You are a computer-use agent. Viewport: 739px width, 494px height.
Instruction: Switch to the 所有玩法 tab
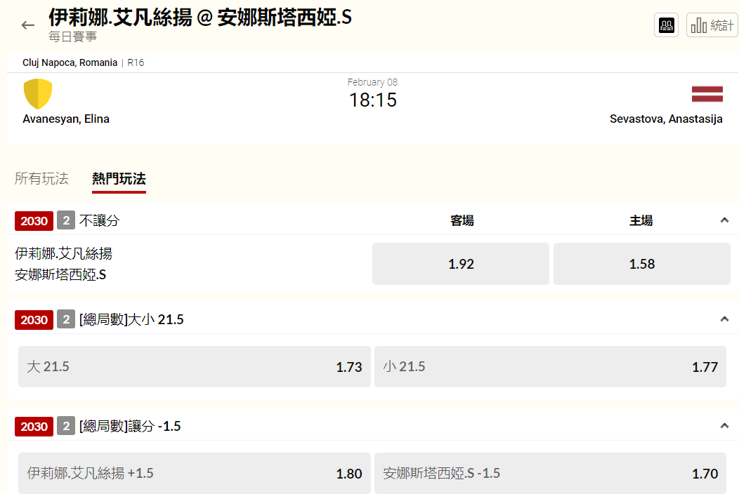[41, 178]
